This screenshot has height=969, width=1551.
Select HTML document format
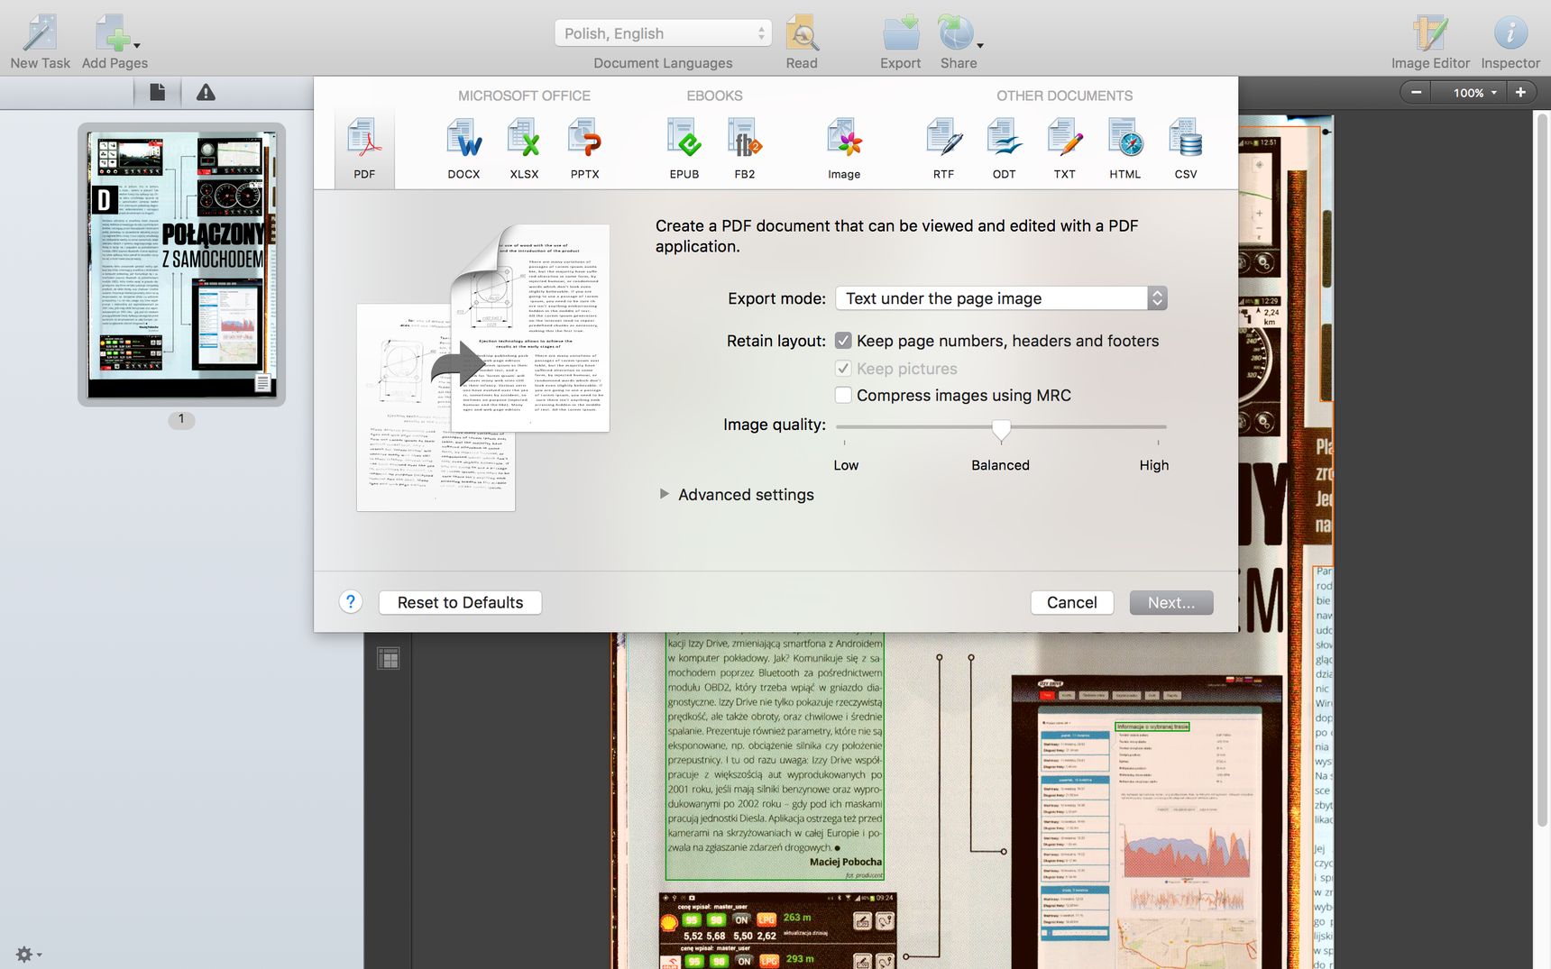(x=1125, y=148)
